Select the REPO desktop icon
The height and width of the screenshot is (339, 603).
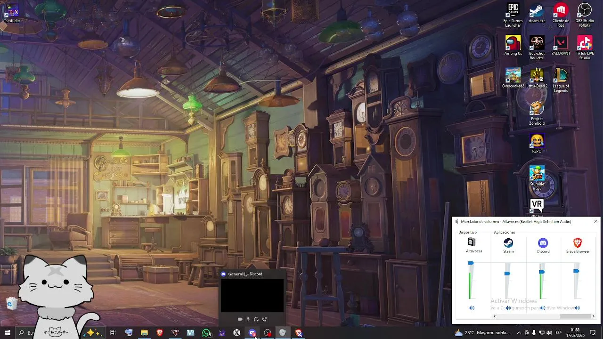537,144
